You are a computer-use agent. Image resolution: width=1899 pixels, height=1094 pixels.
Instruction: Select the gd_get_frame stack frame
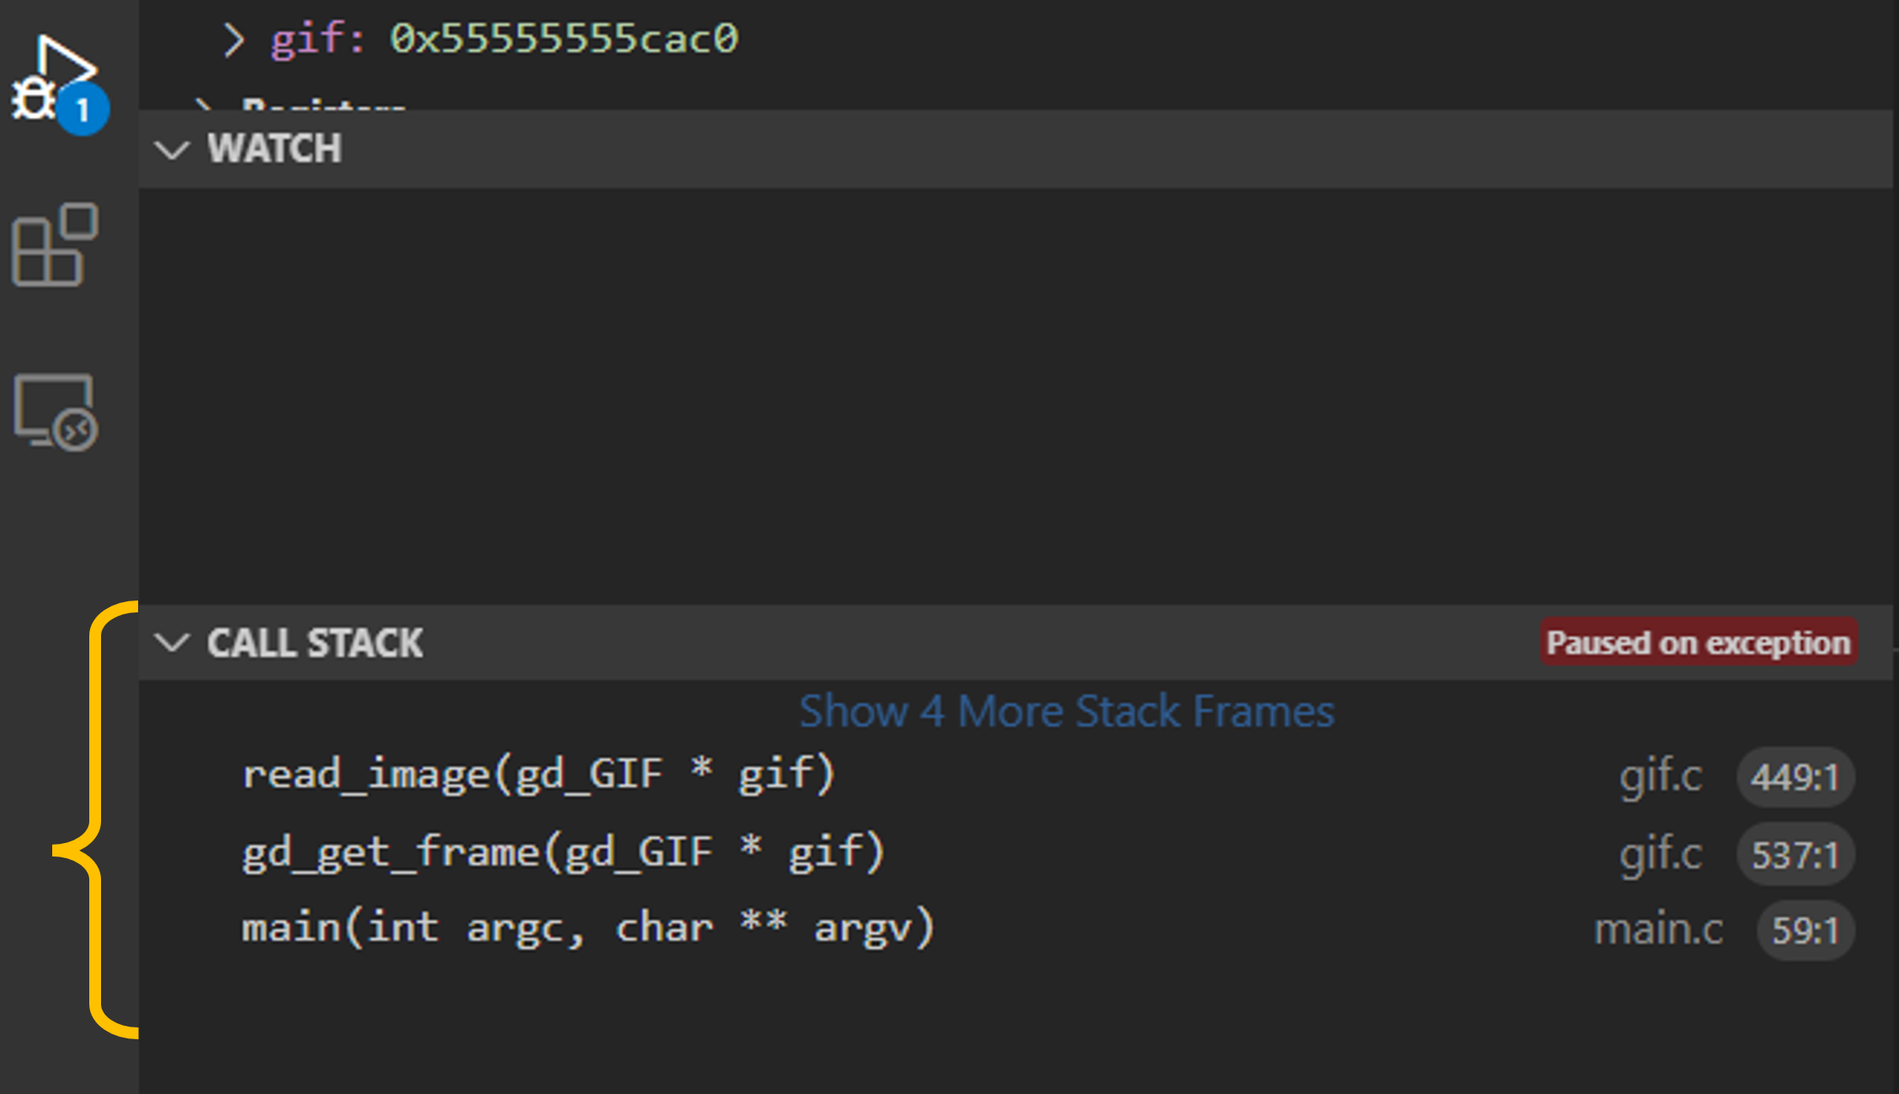[x=563, y=851]
